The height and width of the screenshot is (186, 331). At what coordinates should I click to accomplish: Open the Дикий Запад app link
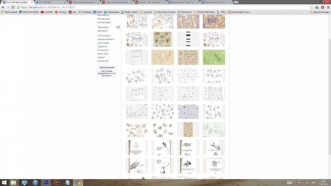103,43
